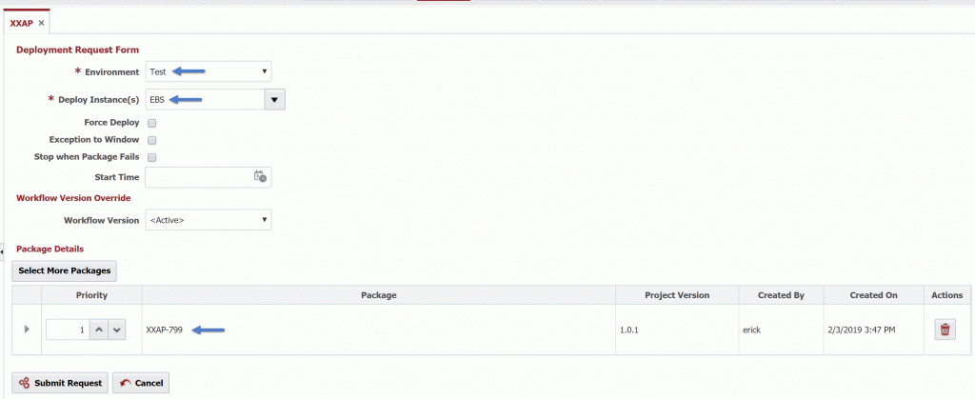The image size is (975, 399).
Task: Click the Select More Packages button
Action: click(65, 270)
